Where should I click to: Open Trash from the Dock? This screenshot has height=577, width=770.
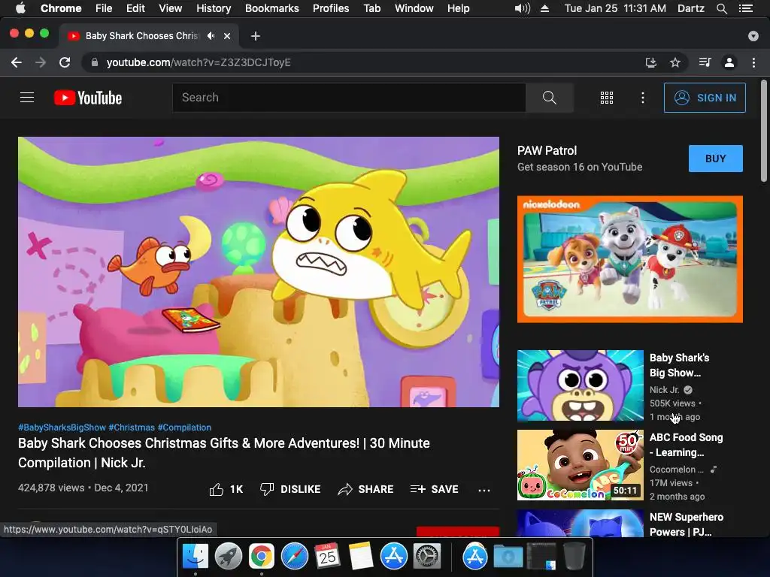[574, 557]
